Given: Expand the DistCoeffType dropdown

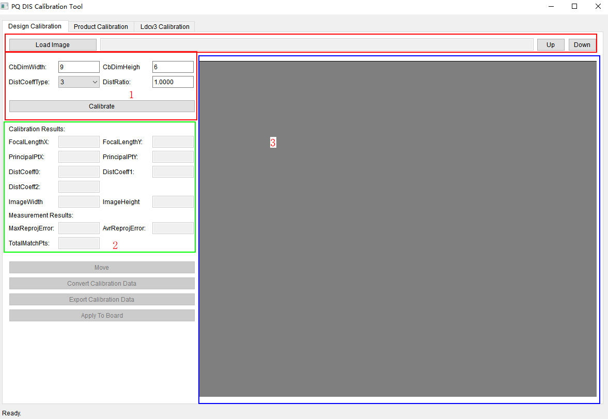Looking at the screenshot, I should point(79,82).
